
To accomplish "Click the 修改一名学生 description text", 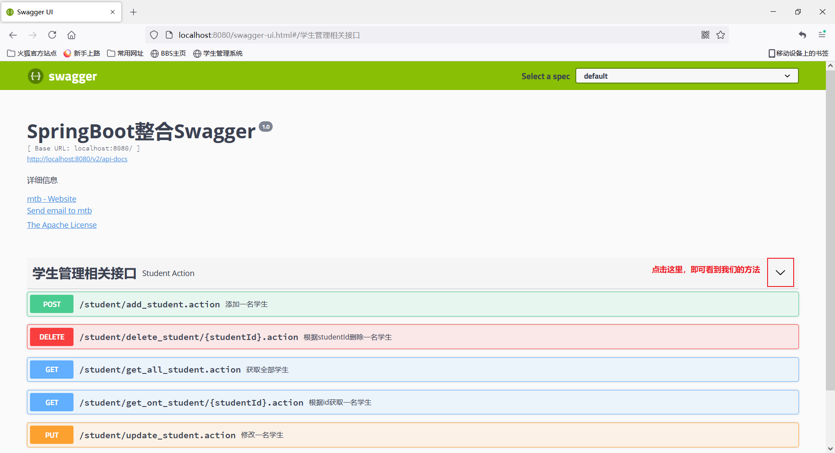I will pyautogui.click(x=262, y=435).
